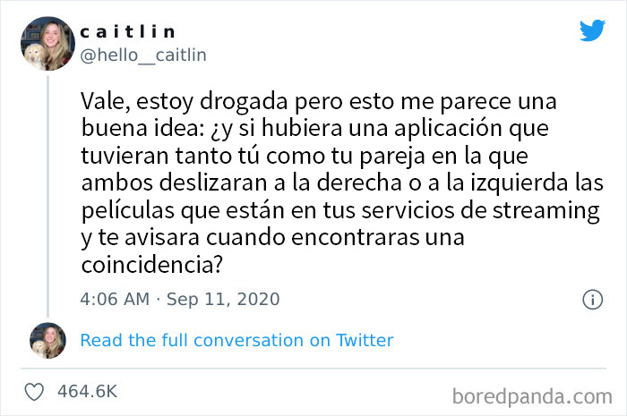Open the "caitlin" display name
Screen dimensions: 627x416
[128, 32]
